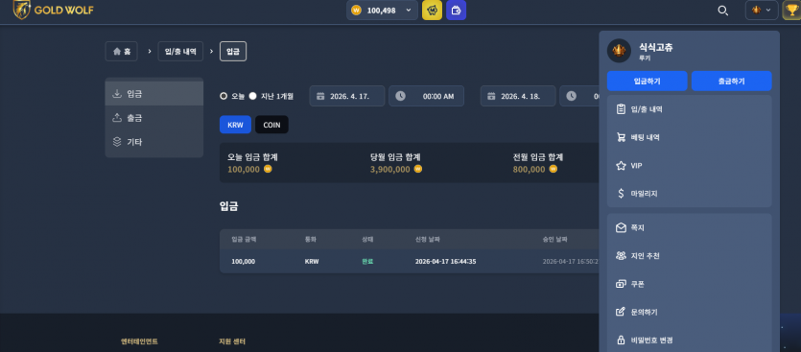Screen dimensions: 801x352
Task: Select the KRW currency button
Action: tap(235, 125)
